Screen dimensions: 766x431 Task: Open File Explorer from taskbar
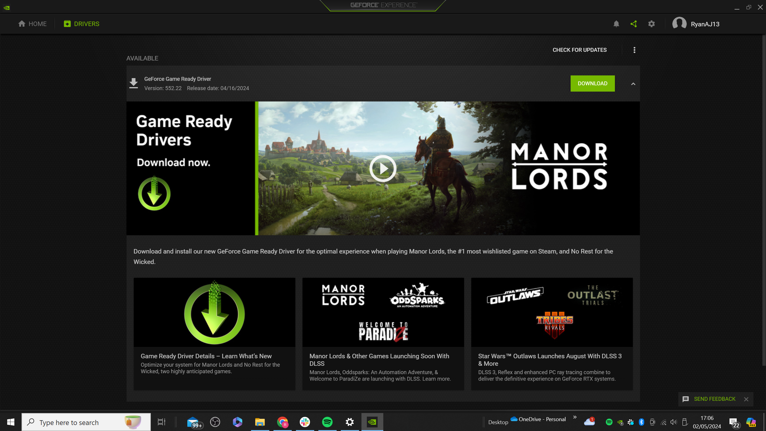coord(260,422)
